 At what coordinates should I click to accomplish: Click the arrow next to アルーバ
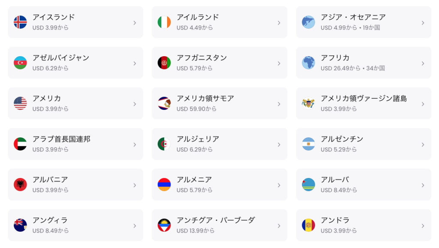pyautogui.click(x=423, y=185)
